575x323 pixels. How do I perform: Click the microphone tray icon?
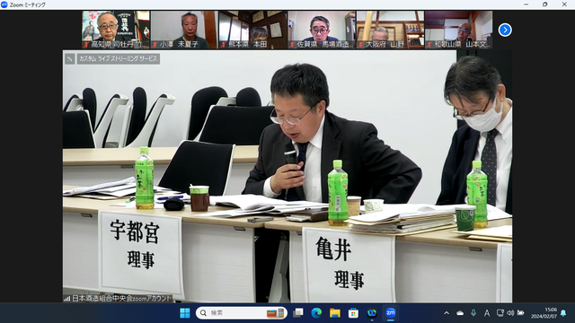[473, 313]
